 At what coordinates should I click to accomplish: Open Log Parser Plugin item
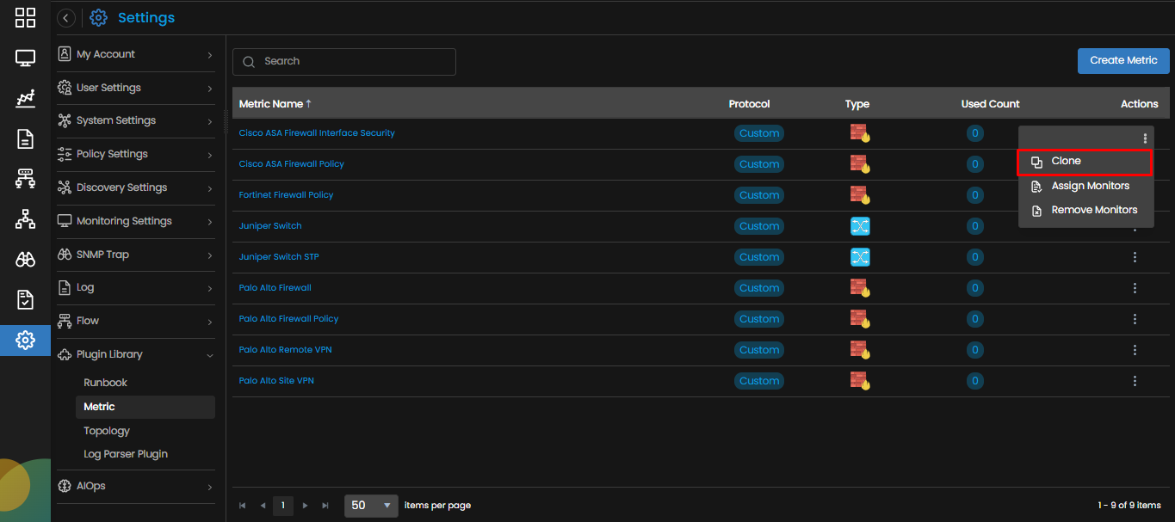coord(126,454)
